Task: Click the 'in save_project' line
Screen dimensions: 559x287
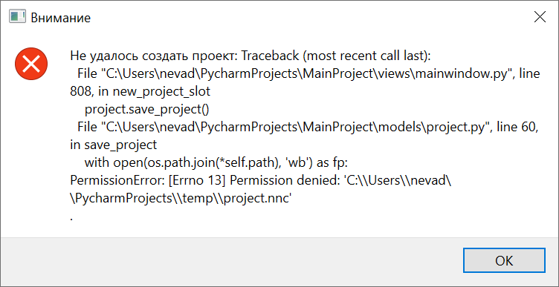Action: click(x=114, y=145)
